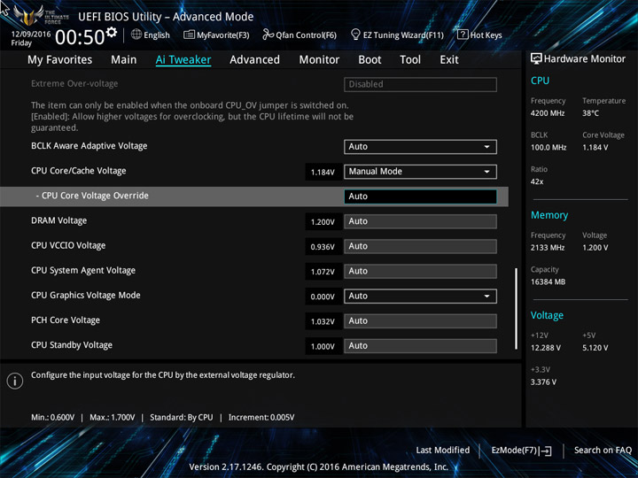Click the Qfan Control fan icon
This screenshot has height=478, width=638.
tap(268, 35)
